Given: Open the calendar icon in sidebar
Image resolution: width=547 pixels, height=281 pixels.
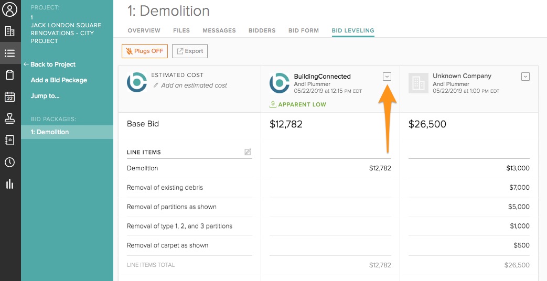Looking at the screenshot, I should pyautogui.click(x=10, y=97).
